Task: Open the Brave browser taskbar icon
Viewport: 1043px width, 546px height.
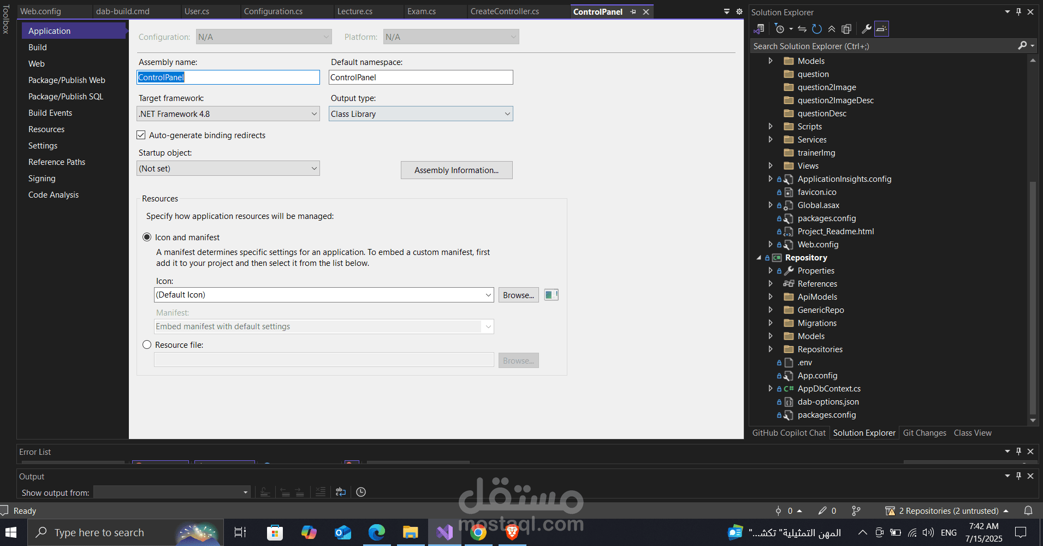Action: 512,532
